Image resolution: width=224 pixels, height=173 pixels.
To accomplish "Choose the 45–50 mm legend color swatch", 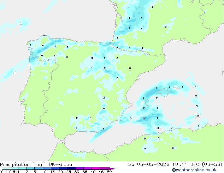I will tap(104, 168).
